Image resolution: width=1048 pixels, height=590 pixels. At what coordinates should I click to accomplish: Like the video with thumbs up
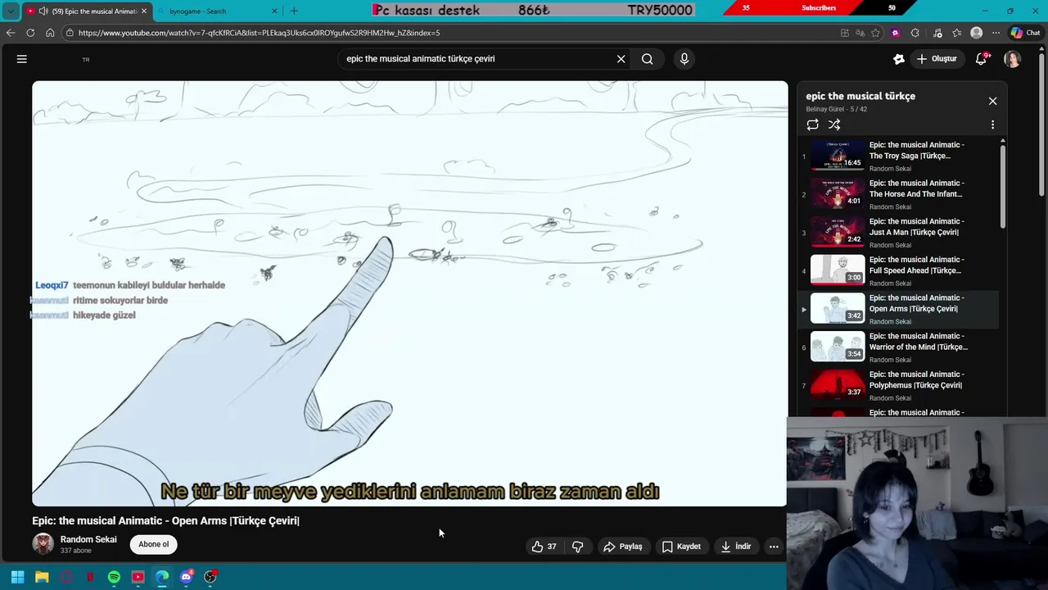(544, 547)
